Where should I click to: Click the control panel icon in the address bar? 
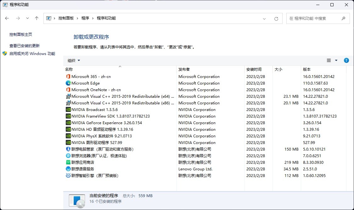(x=48, y=18)
